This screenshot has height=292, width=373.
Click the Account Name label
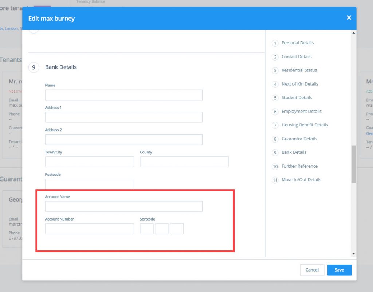[57, 197]
